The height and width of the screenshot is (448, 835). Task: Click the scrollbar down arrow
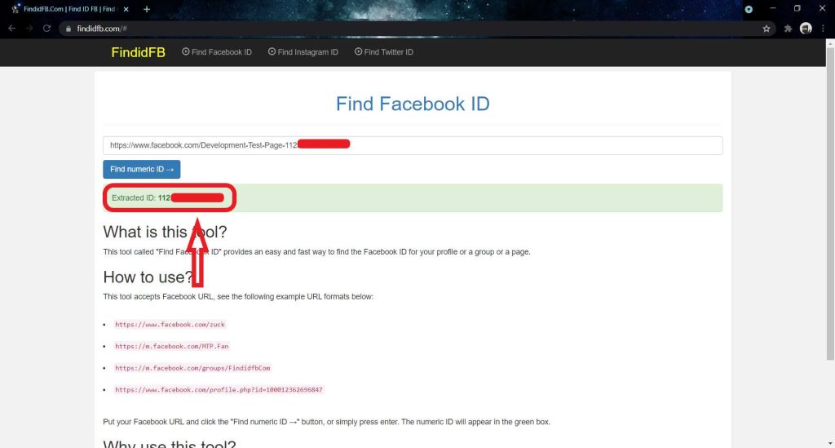tap(830, 443)
